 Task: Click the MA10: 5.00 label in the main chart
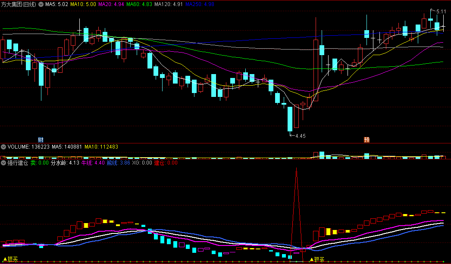click(x=83, y=4)
